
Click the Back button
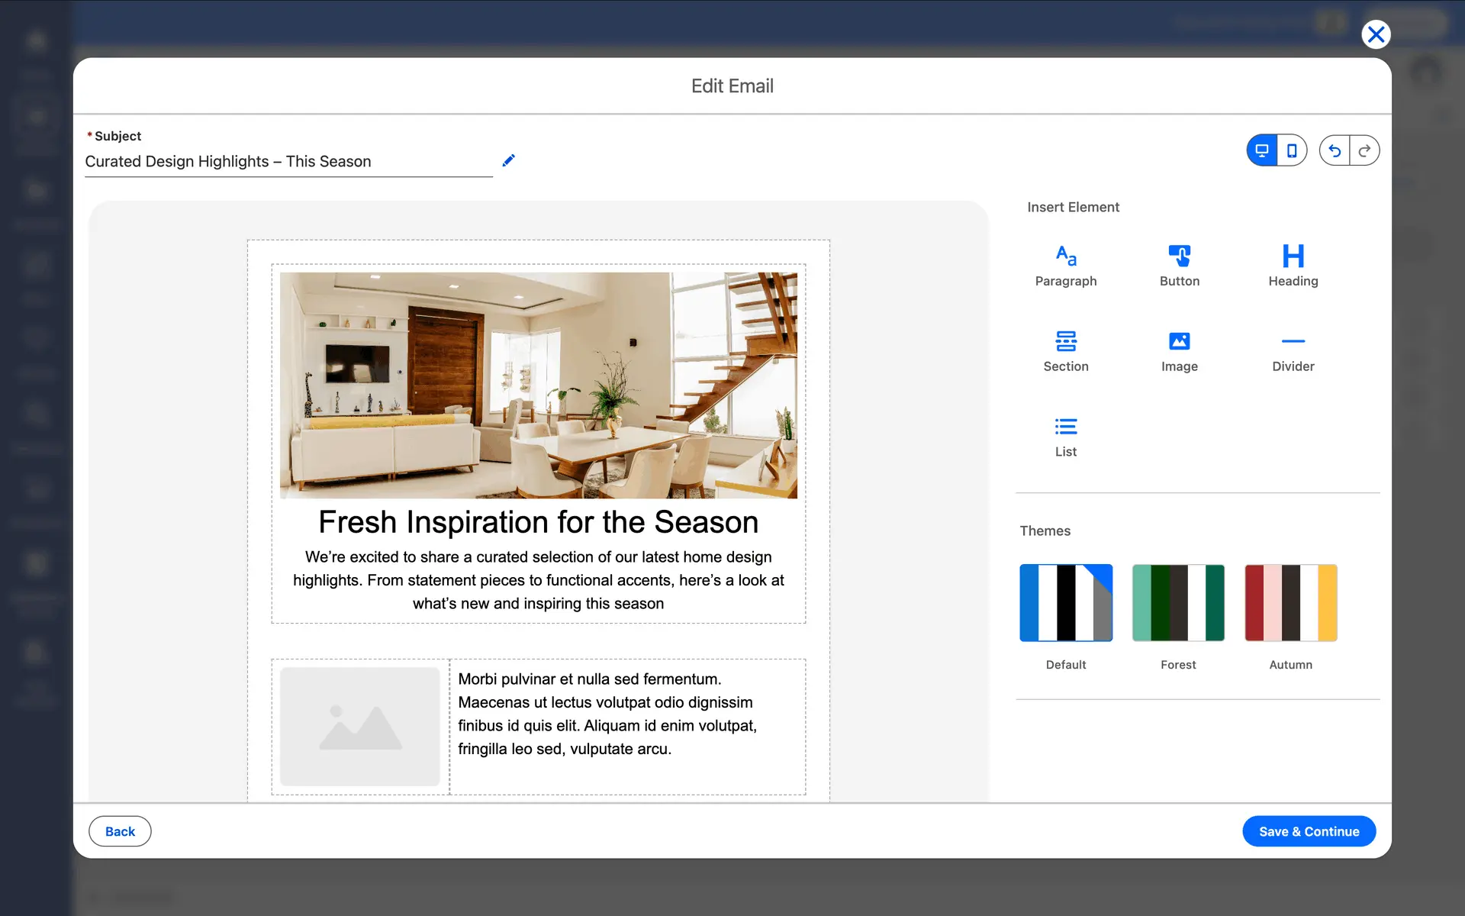tap(120, 831)
